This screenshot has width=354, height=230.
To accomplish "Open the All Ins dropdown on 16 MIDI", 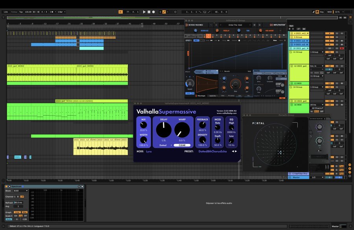I will point(317,105).
